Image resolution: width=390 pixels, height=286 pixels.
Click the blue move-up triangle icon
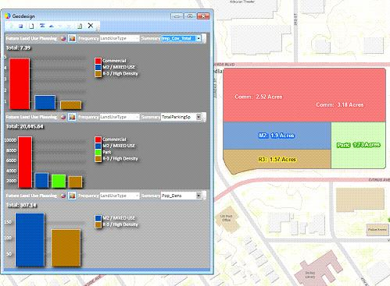coord(52,26)
